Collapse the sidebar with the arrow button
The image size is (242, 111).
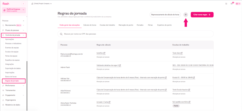pyautogui.click(x=23, y=4)
